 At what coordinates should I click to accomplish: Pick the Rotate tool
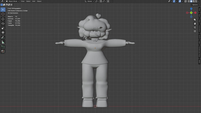click(x=3, y=24)
